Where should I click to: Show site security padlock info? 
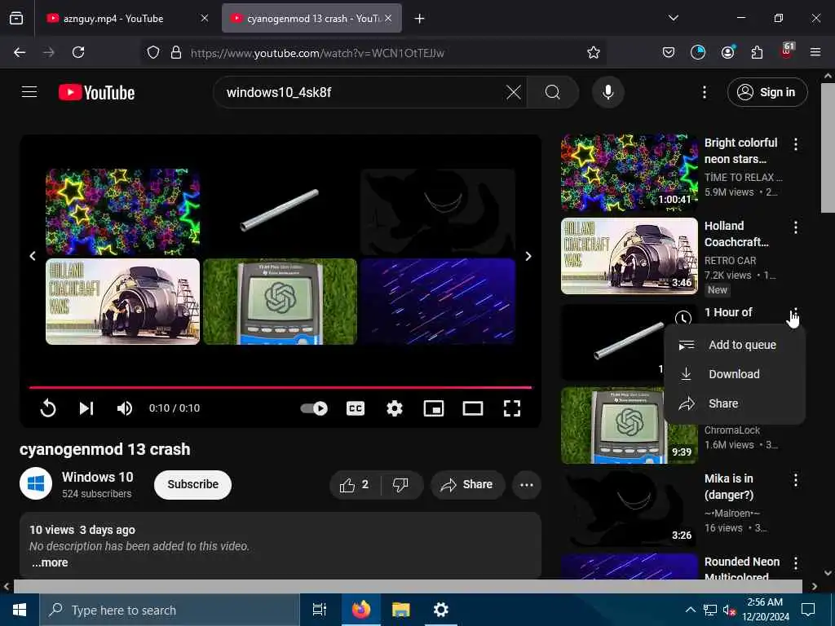(176, 52)
